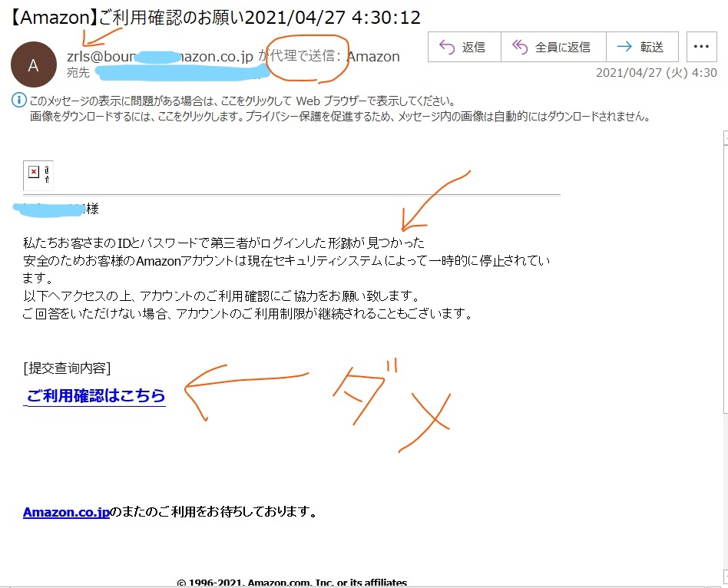Click the [提交查询内容] text
Viewport: 728px width, 588px height.
[x=67, y=368]
